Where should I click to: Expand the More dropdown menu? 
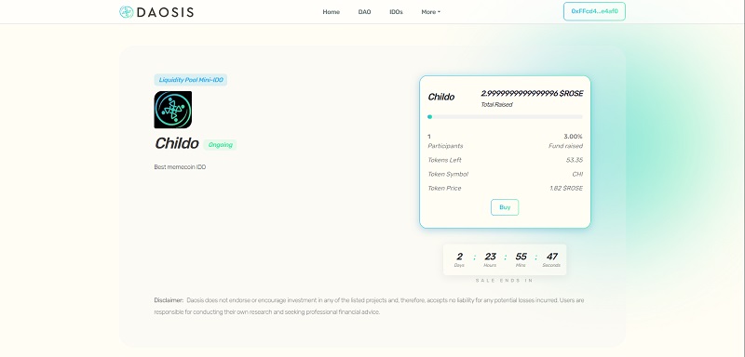pos(430,12)
